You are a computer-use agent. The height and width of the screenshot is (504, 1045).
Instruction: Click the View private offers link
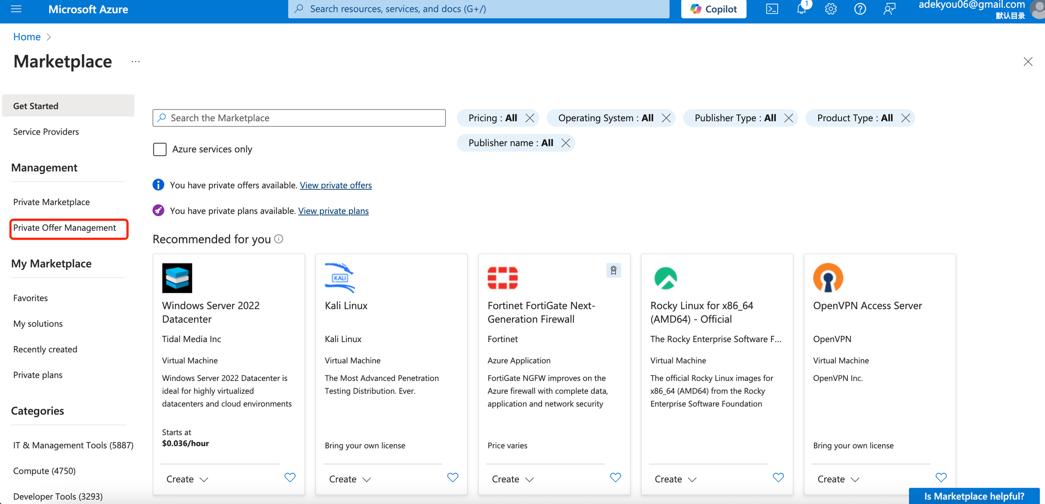pyautogui.click(x=336, y=185)
